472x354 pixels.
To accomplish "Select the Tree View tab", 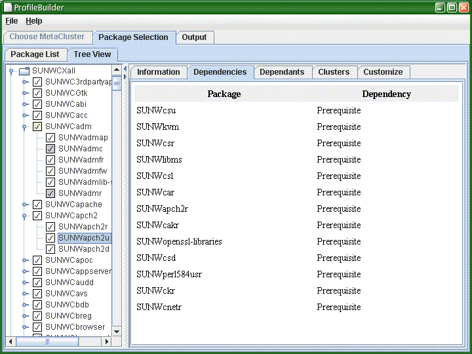I will click(x=92, y=54).
